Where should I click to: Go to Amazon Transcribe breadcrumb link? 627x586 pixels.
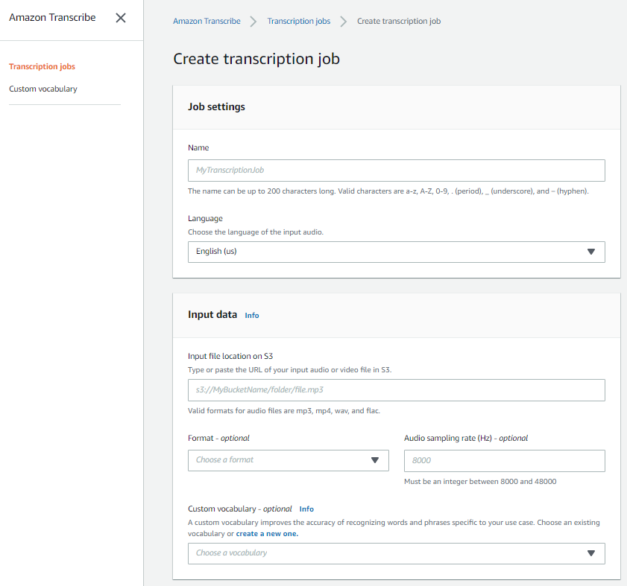(207, 21)
